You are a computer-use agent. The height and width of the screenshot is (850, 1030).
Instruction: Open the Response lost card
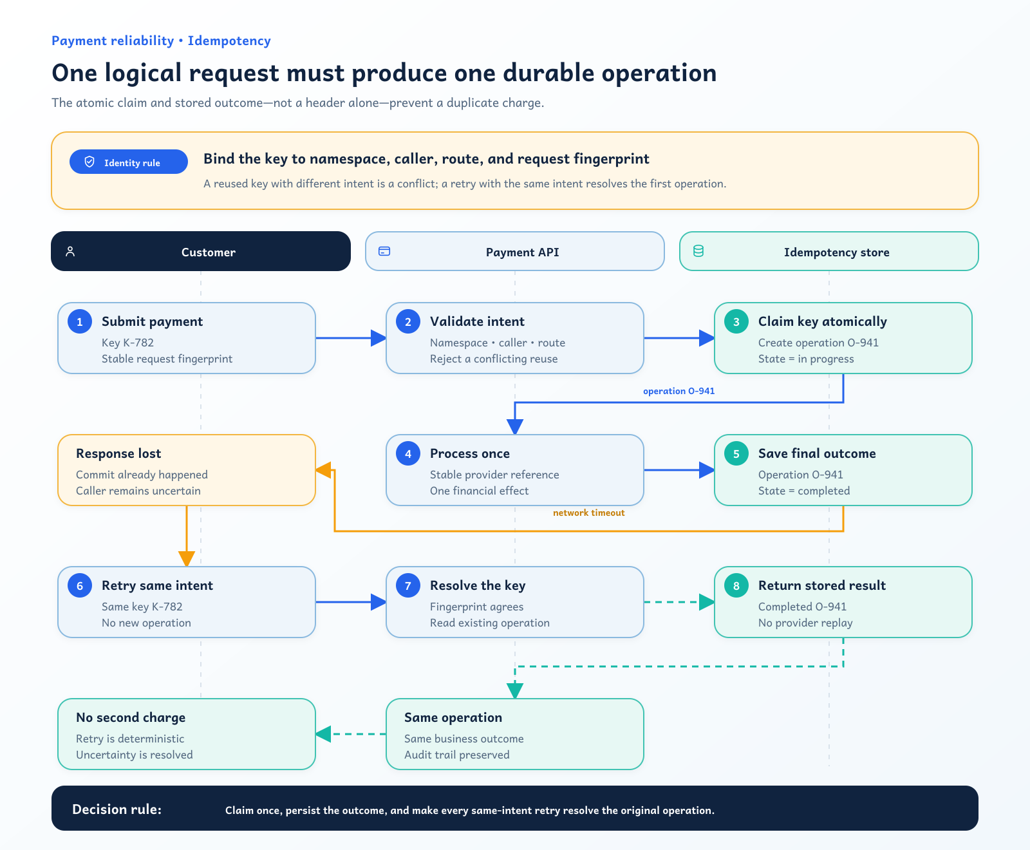187,470
